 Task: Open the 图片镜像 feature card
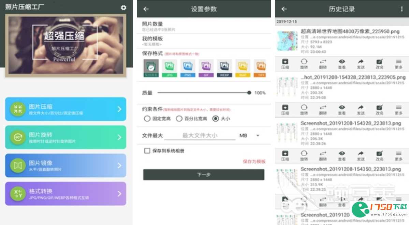point(66,166)
